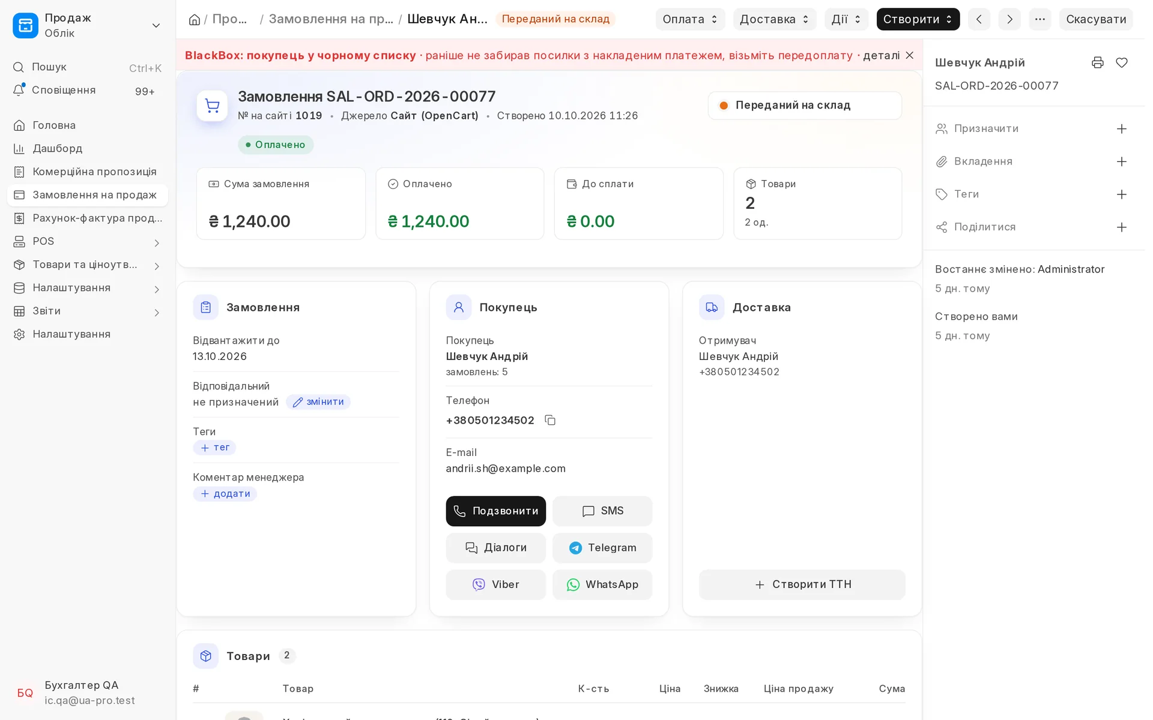This screenshot has height=720, width=1153.
Task: Open Діалоги button
Action: point(495,548)
